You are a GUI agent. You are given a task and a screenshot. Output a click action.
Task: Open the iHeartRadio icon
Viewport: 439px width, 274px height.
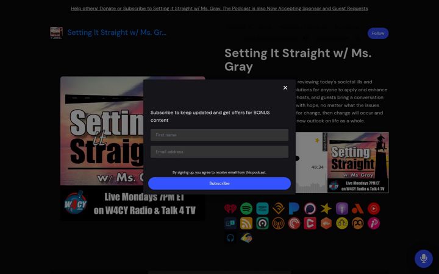230,209
